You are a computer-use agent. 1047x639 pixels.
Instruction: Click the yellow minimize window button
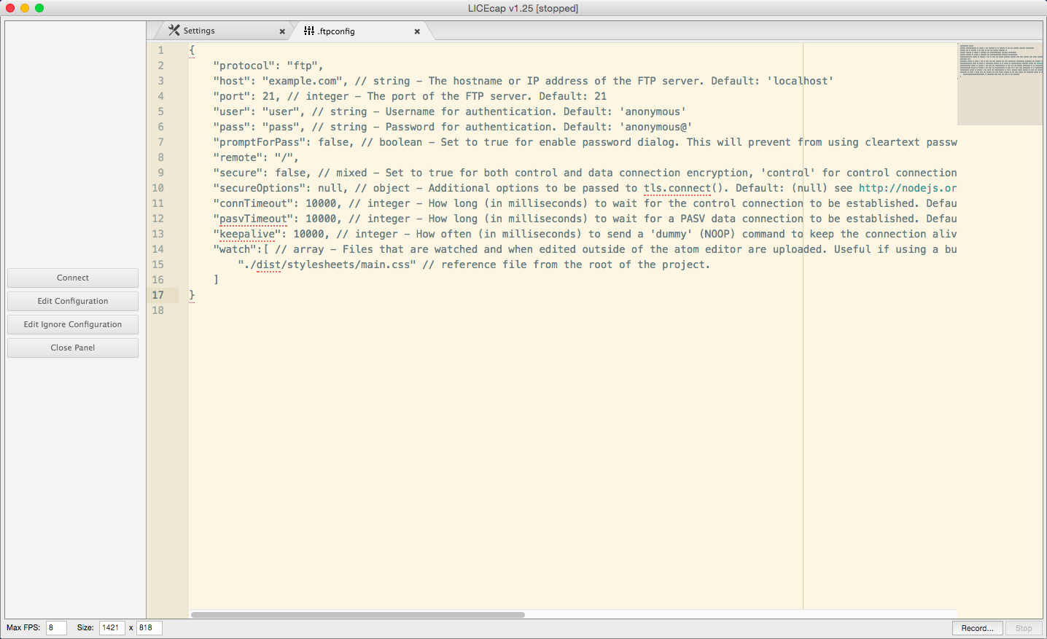click(25, 8)
